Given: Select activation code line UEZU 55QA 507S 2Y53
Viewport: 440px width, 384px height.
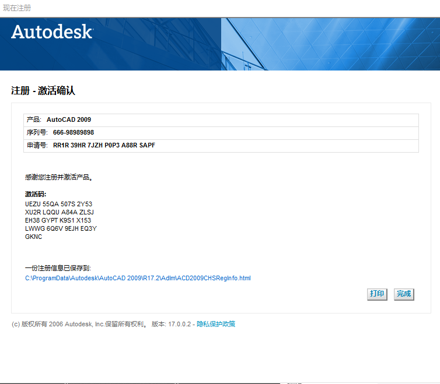Looking at the screenshot, I should (59, 204).
